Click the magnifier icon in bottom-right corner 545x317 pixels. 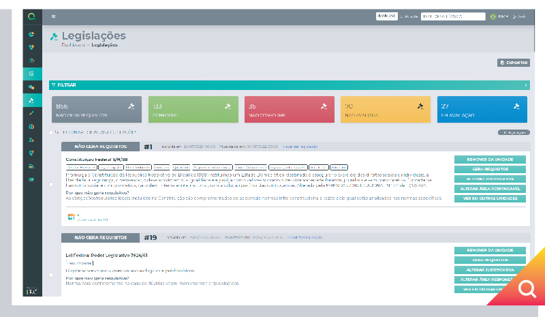527,290
